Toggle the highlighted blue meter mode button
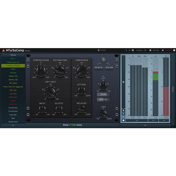 (123, 117)
